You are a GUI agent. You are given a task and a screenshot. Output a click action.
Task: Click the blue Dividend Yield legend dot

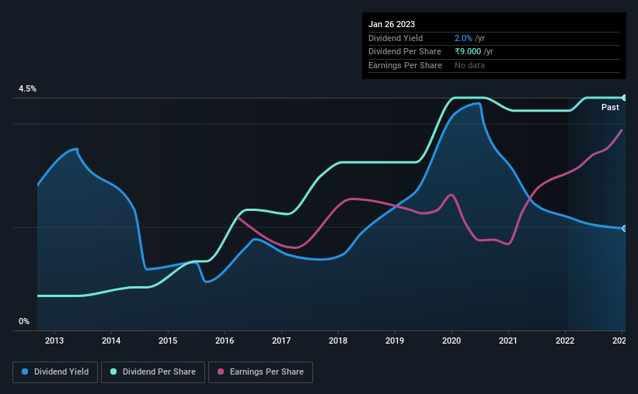click(25, 372)
